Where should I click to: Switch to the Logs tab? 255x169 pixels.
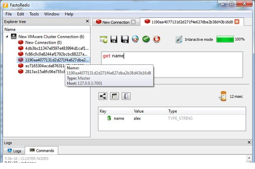click(14, 151)
